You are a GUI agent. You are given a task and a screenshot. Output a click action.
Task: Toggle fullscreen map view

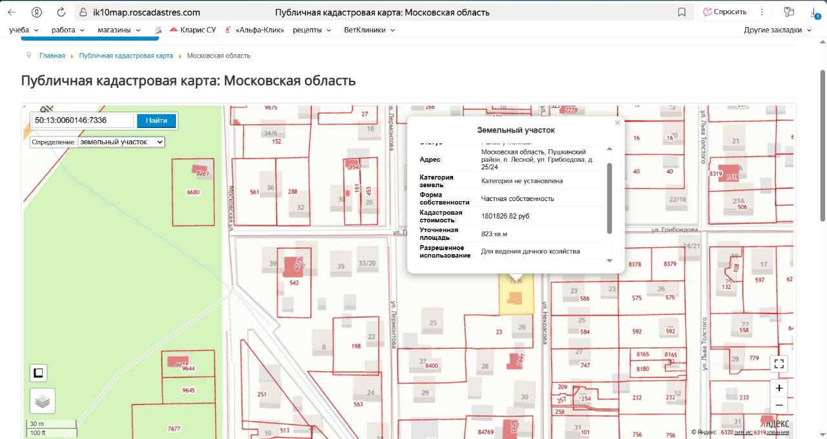coord(779,363)
